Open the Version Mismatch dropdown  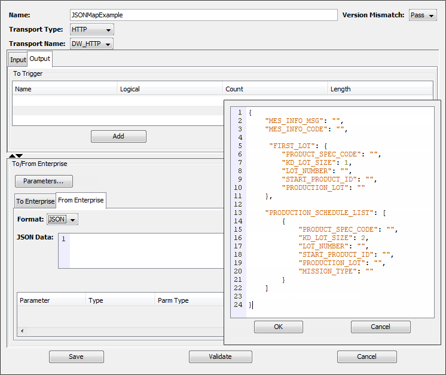coord(423,16)
